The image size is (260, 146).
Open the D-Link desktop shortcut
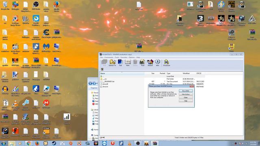tap(46, 133)
